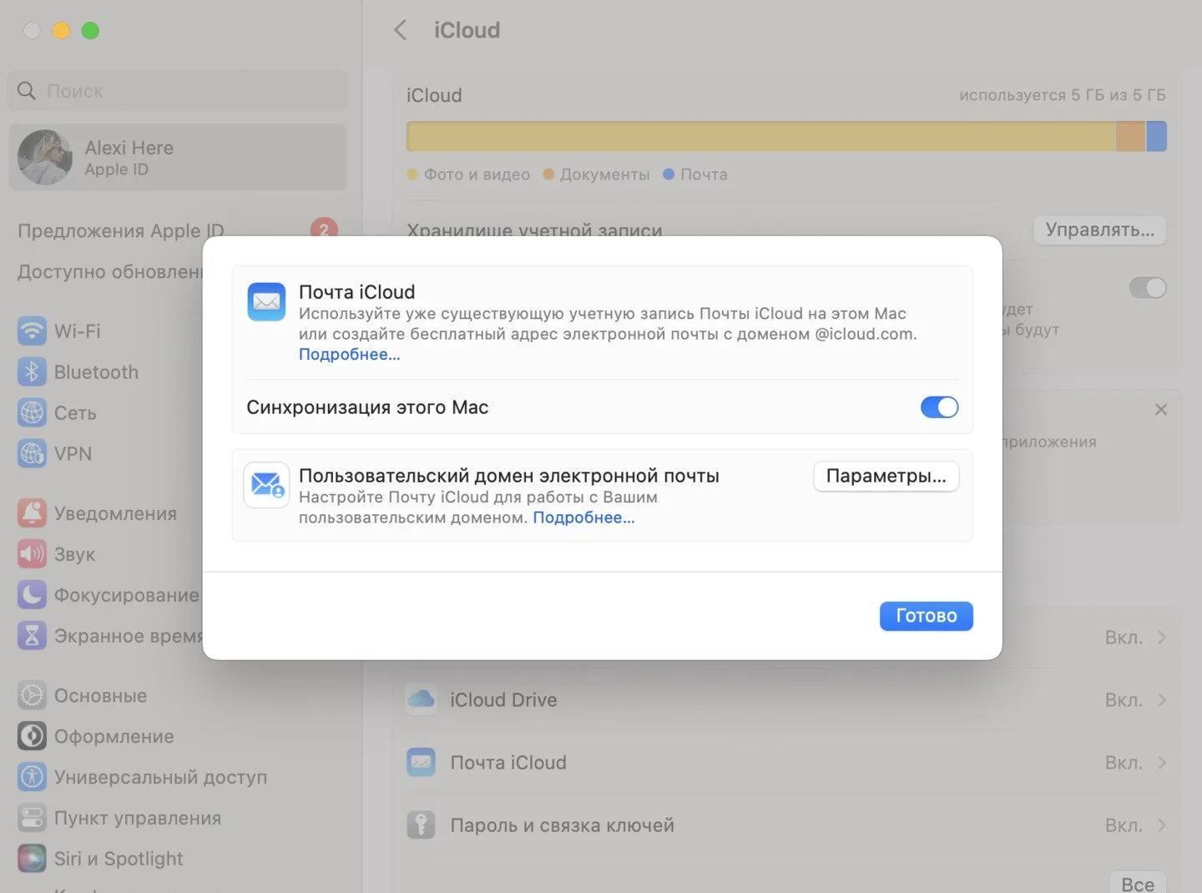Screen dimensions: 1202x893
Task: Click the Bluetooth sidebar icon
Action: point(32,372)
